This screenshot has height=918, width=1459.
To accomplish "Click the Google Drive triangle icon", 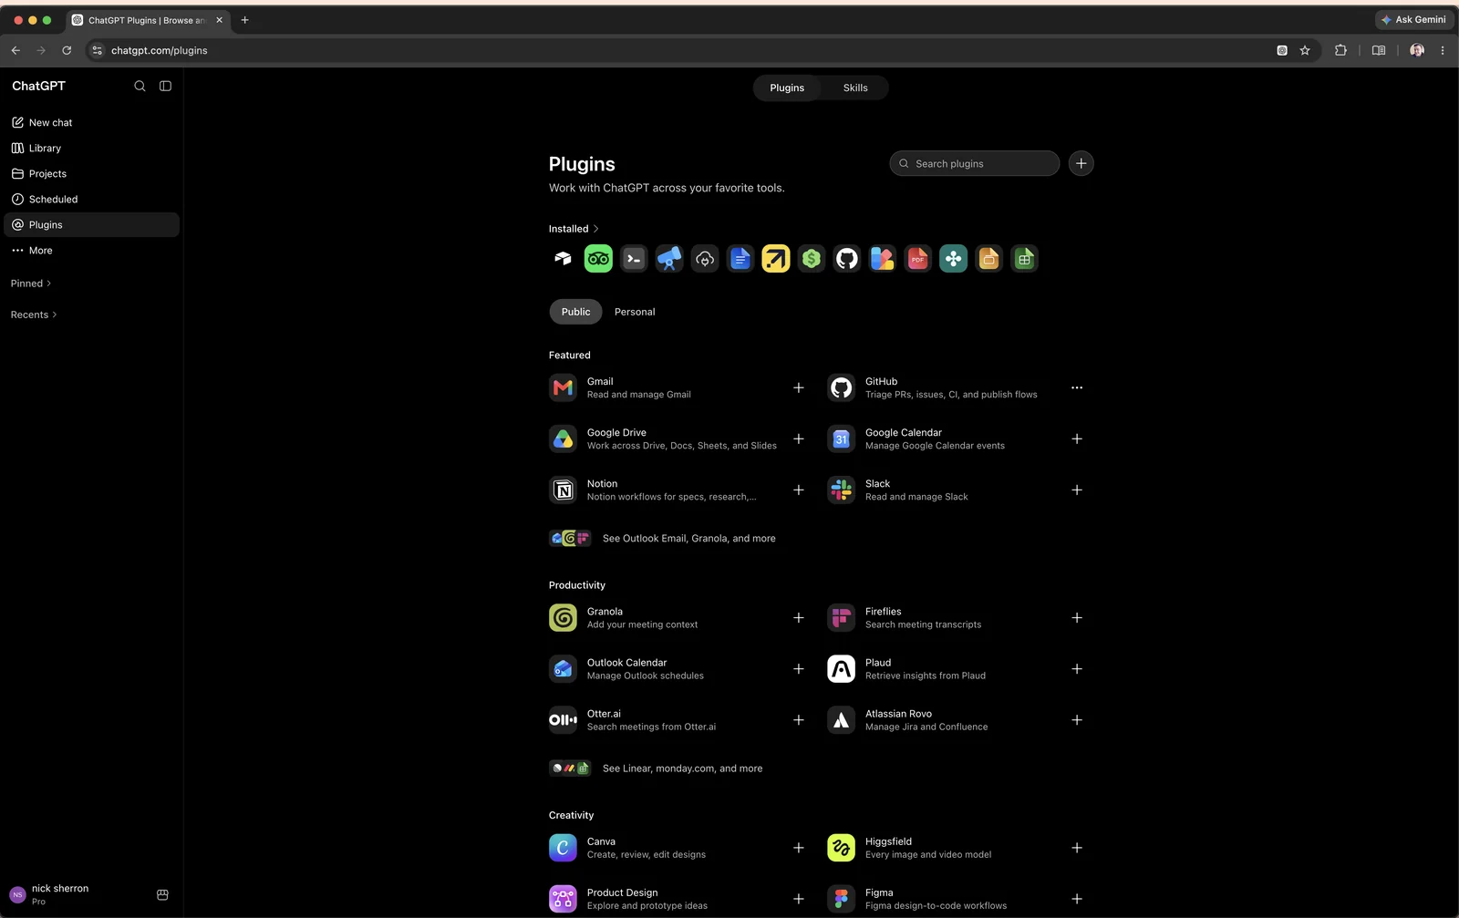I will coord(563,439).
